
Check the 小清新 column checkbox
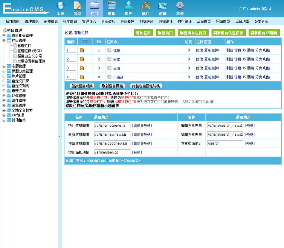tap(109, 77)
